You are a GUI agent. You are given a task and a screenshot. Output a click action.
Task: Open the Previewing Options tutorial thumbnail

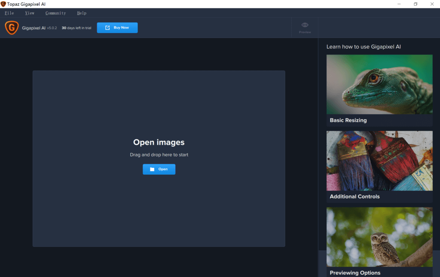point(379,237)
